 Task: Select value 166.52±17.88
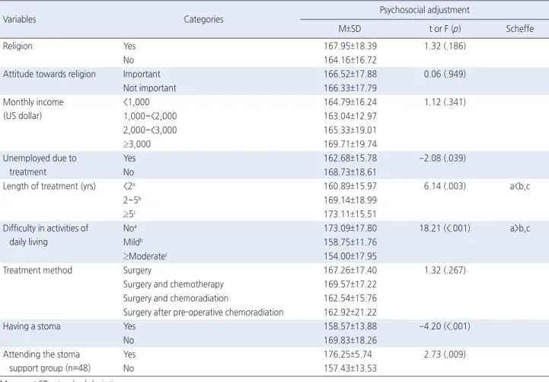pyautogui.click(x=350, y=74)
